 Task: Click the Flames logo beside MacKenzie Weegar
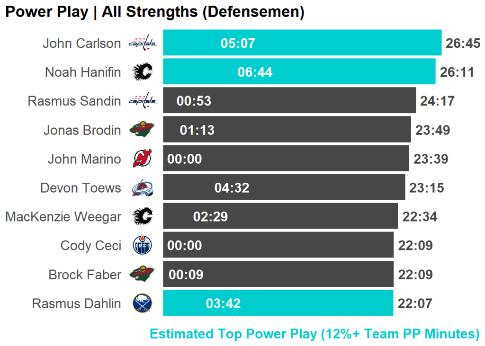[142, 217]
